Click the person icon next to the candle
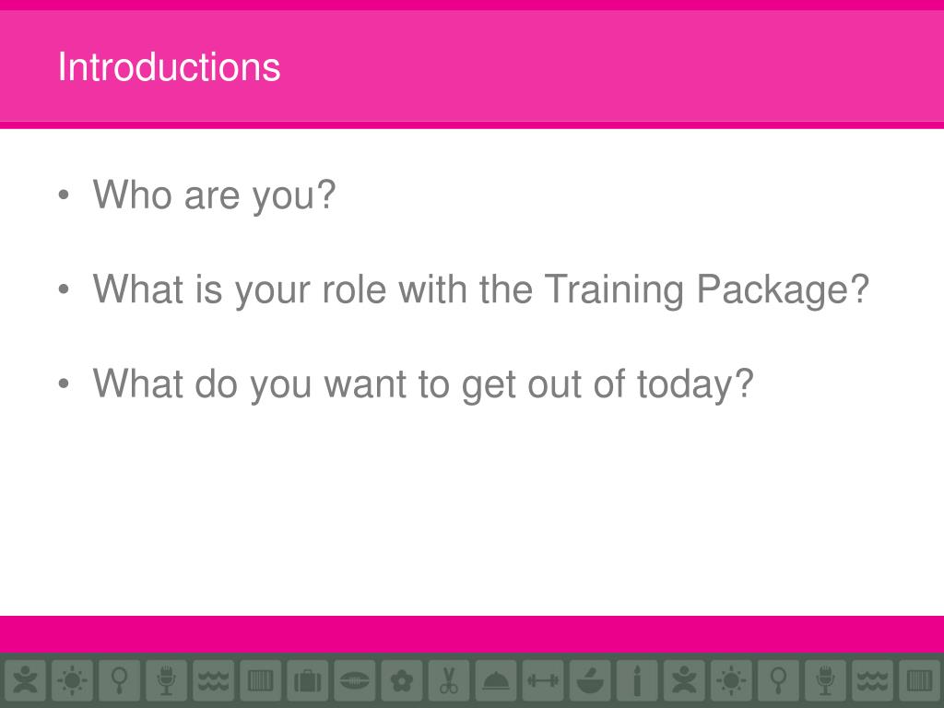Image resolution: width=944 pixels, height=708 pixels. 684,681
